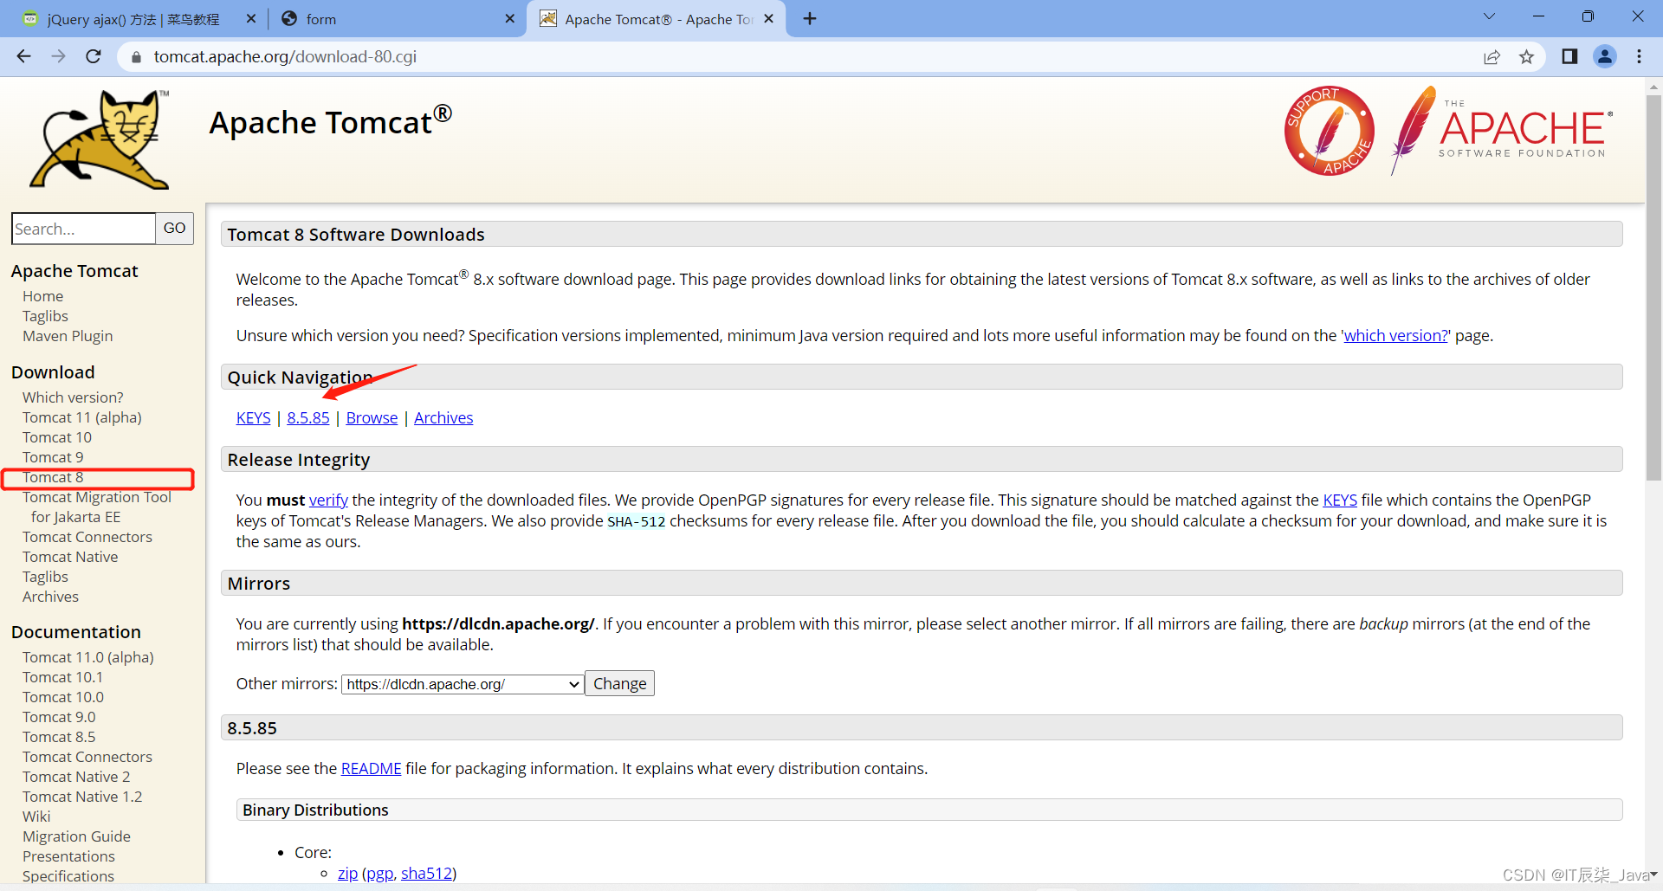1663x891 pixels.
Task: Open Taglibs under Apache Tomcat
Action: click(45, 316)
